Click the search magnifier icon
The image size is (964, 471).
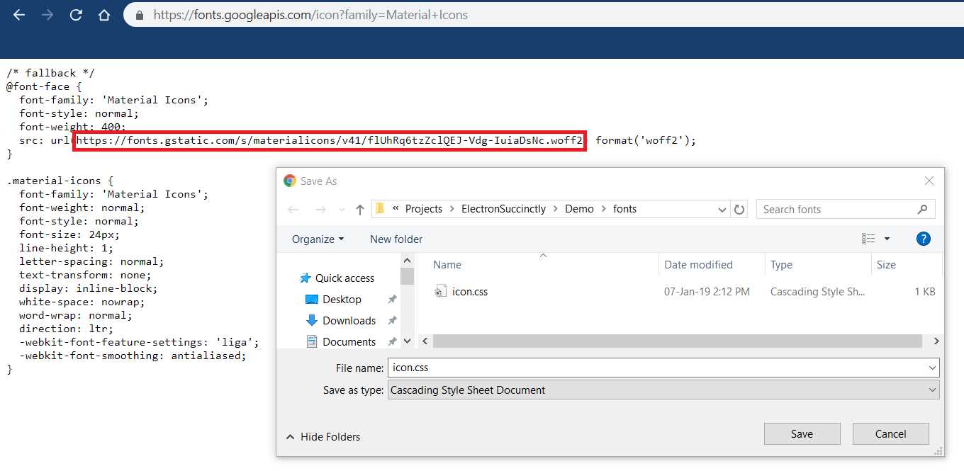click(922, 209)
